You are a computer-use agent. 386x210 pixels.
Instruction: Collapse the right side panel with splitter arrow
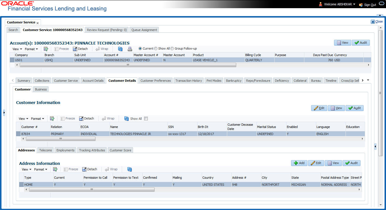tap(375, 147)
